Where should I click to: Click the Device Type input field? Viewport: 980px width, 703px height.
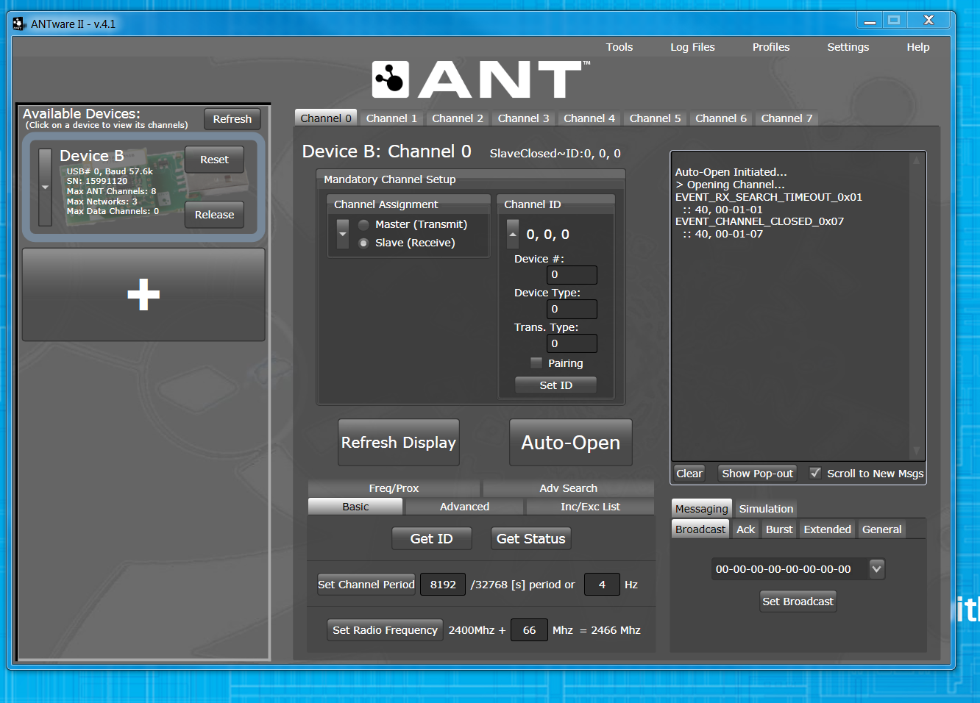coord(572,309)
